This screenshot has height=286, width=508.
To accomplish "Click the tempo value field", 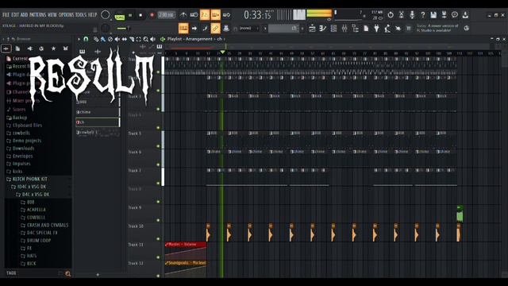I will (x=166, y=15).
